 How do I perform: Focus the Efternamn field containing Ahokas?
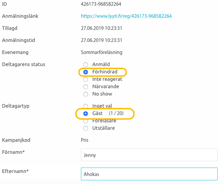149,174
